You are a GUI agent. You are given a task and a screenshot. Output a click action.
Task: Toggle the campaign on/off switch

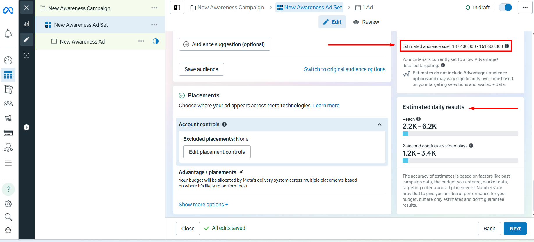505,8
